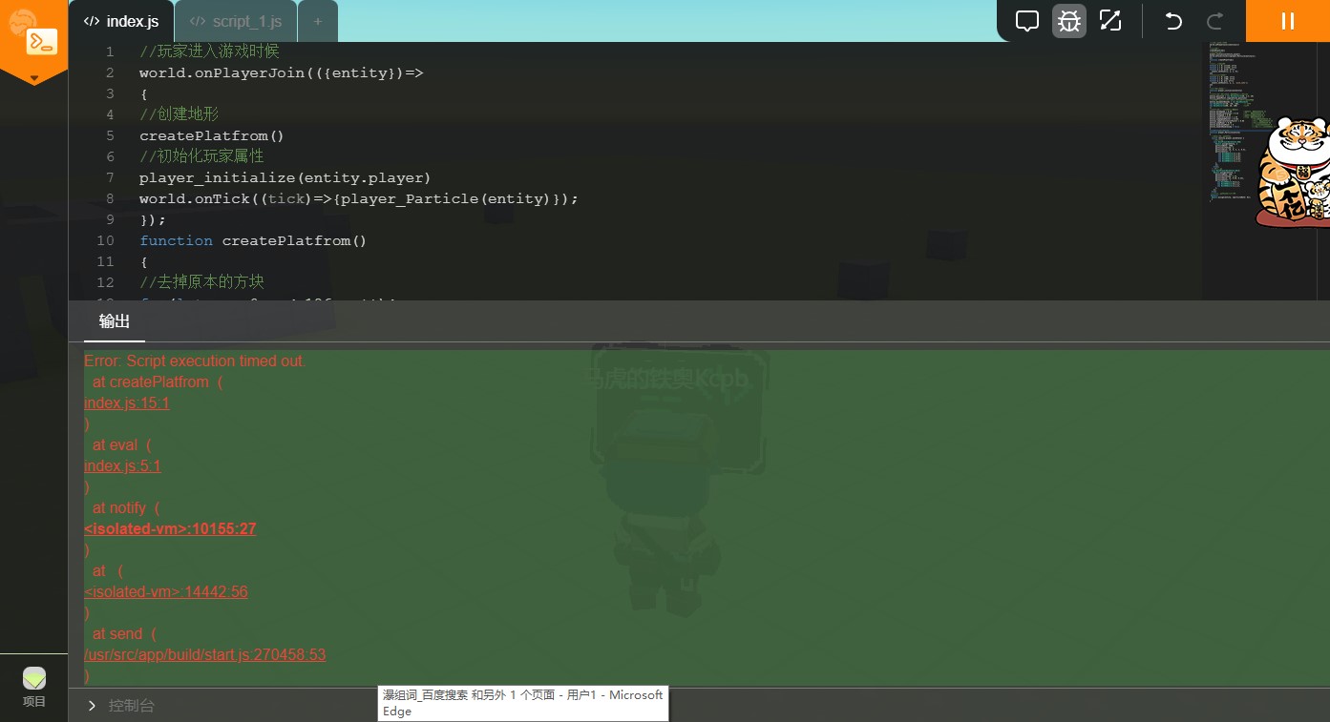1330x722 pixels.
Task: Click line number 10 in the gutter
Action: pyautogui.click(x=106, y=240)
